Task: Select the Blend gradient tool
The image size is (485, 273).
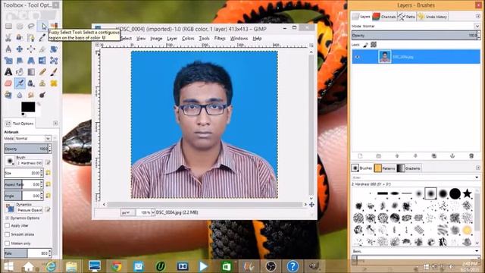Action: [x=31, y=72]
